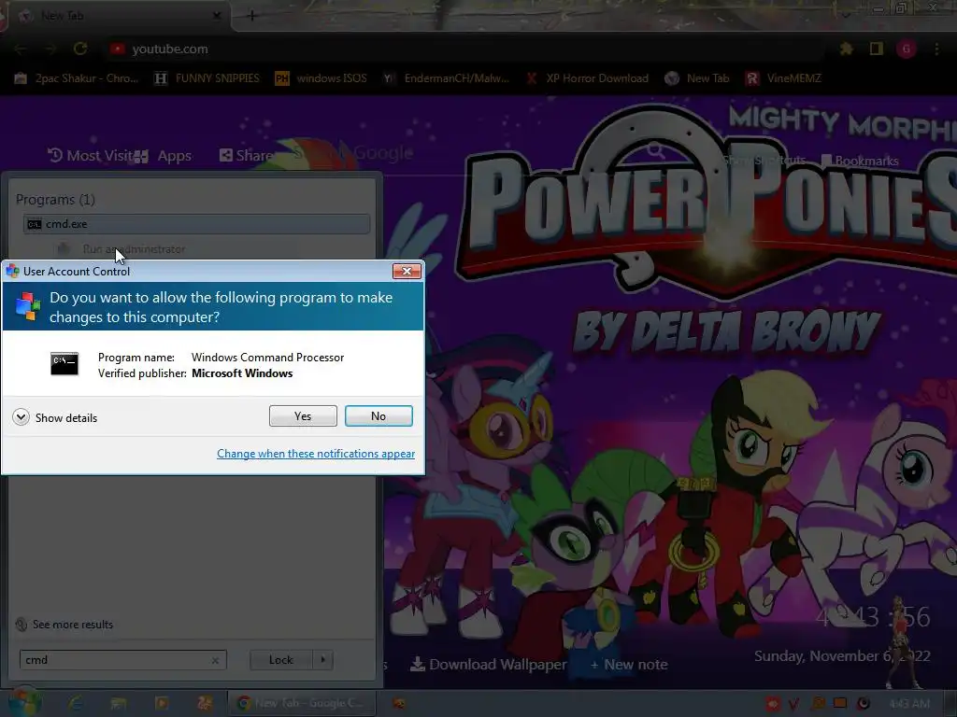Screen dimensions: 957x717
Task: Click the red V icon in the system tray
Action: (x=793, y=704)
